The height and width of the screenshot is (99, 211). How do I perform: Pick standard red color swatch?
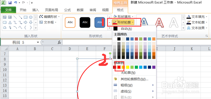tap(119, 67)
